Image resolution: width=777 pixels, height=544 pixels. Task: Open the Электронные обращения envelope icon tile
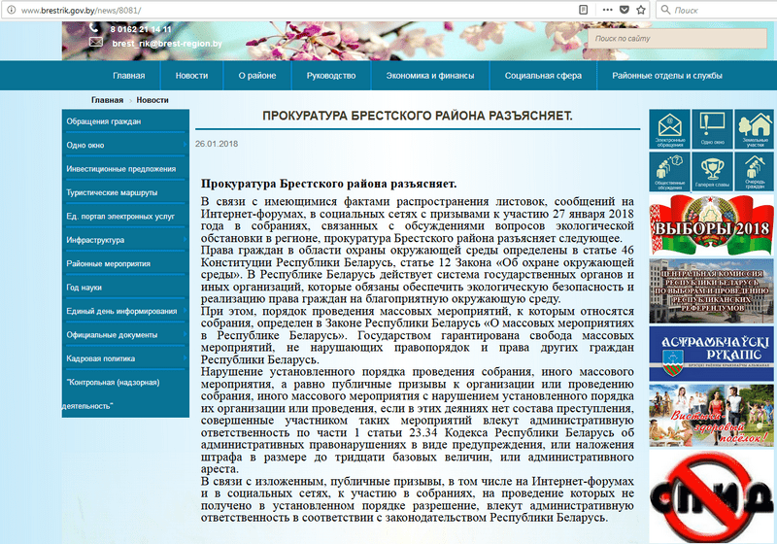[x=669, y=130]
